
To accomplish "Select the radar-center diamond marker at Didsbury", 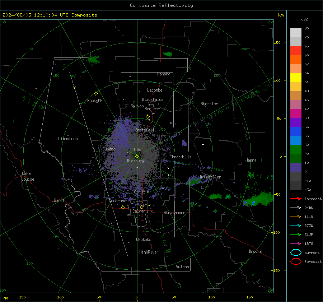I will point(137,157).
